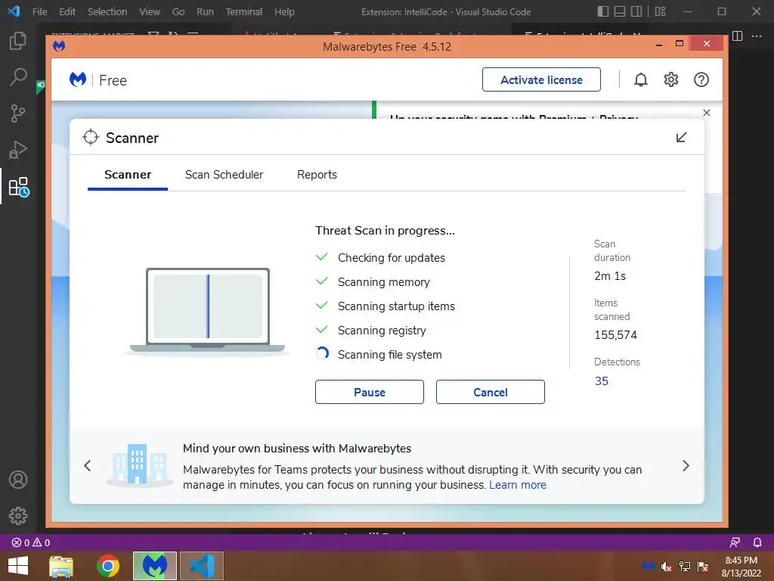Toggle VS Code secondary sidebar layout icon

[636, 11]
